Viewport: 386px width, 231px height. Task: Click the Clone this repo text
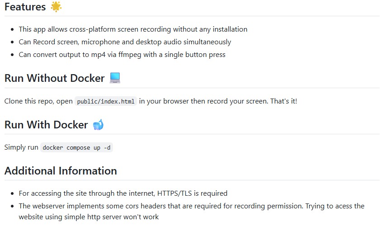point(29,101)
